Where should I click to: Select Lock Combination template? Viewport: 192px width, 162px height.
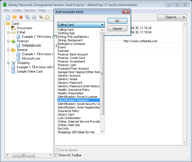pos(79,118)
